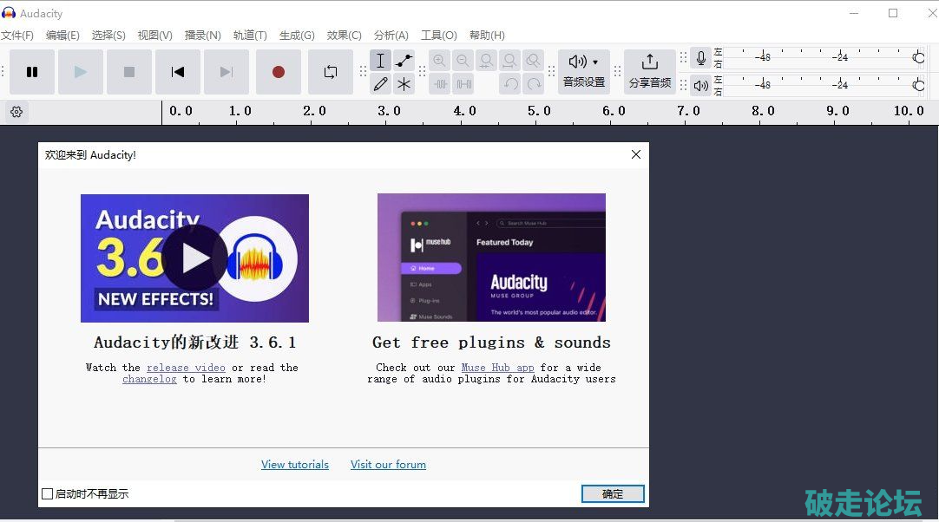Open the 效果(C) menu
This screenshot has height=522, width=939.
[344, 36]
